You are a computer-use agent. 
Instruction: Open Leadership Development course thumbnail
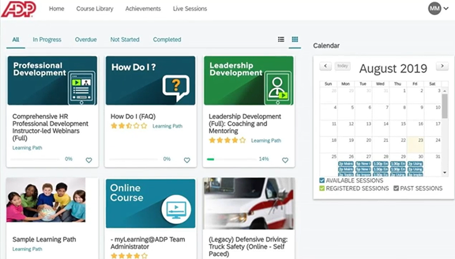click(x=249, y=81)
